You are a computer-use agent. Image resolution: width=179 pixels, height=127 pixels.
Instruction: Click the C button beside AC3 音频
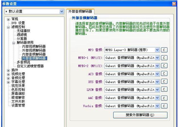[x=164, y=74]
